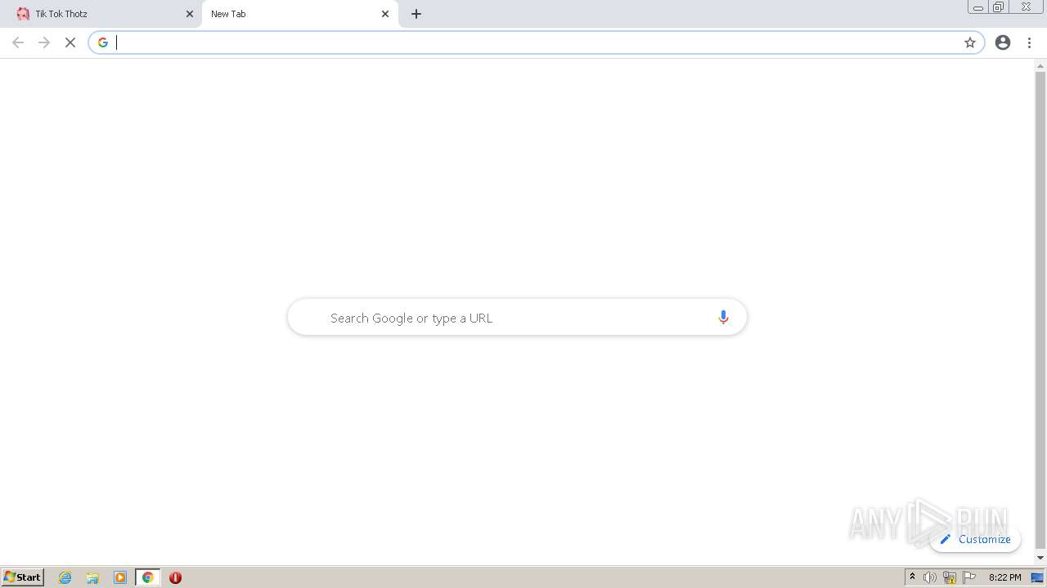Screen dimensions: 1047x588
Task: Click the page vertical scrollbar
Action: pyautogui.click(x=1040, y=310)
